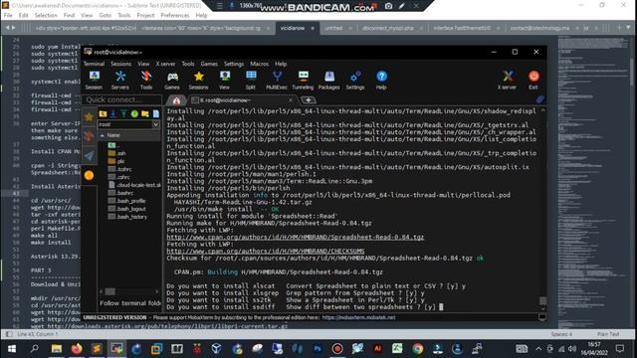Click the SFTP download arrow icon
The image size is (637, 358).
[113, 114]
